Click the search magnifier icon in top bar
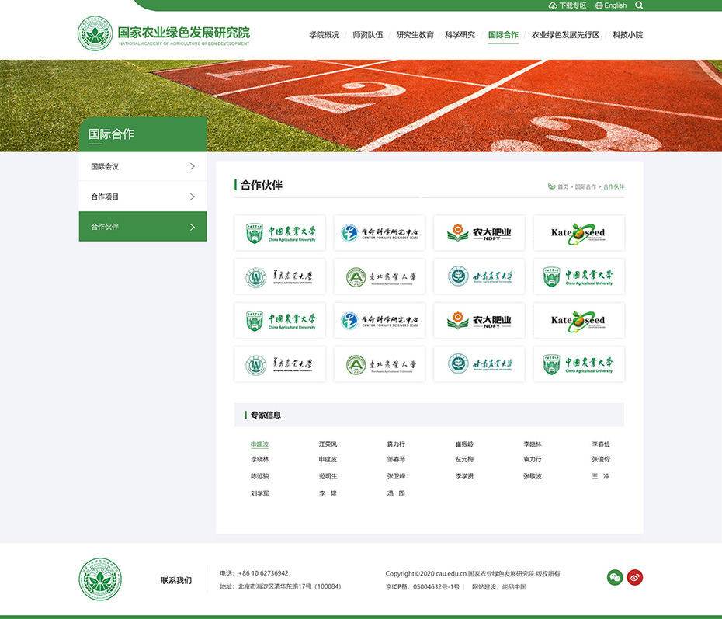 tap(639, 5)
